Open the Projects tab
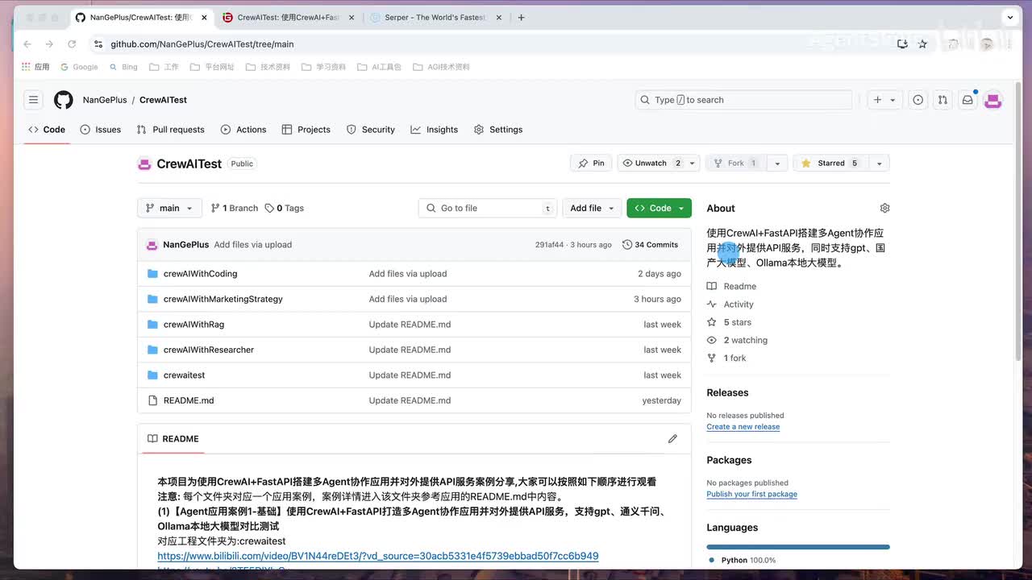 (x=306, y=130)
